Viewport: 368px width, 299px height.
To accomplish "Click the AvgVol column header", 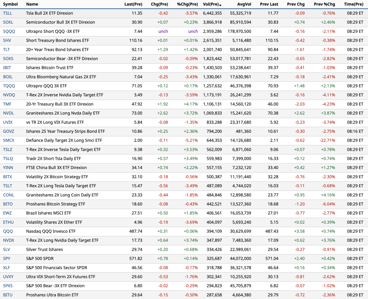I will [244, 4].
